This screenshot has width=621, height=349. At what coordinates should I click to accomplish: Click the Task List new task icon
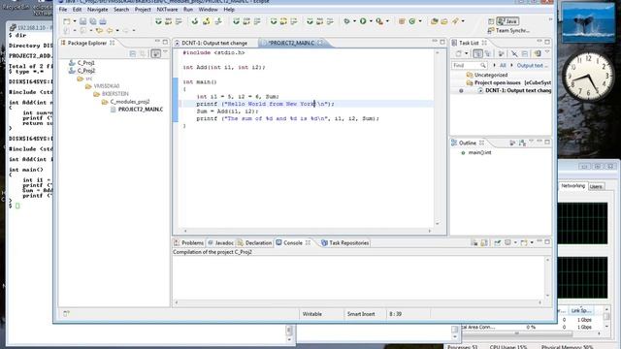(x=459, y=53)
